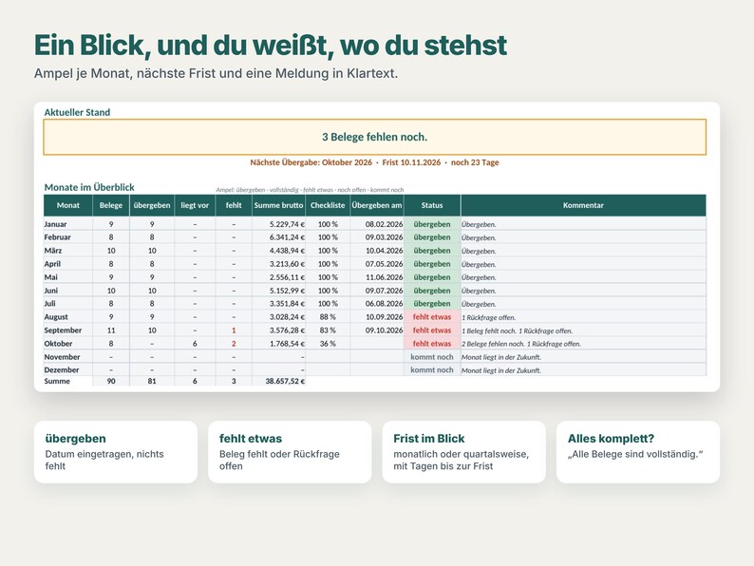The height and width of the screenshot is (566, 754).
Task: Click the date 10.04.2026 for März
Action: 384,251
